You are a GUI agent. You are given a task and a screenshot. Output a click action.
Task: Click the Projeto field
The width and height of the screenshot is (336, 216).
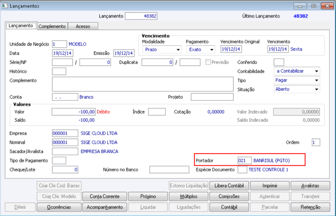pos(212,97)
